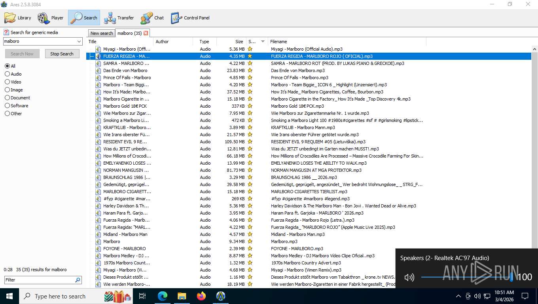Switch to the New search tab
The width and height of the screenshot is (538, 304).
click(102, 33)
